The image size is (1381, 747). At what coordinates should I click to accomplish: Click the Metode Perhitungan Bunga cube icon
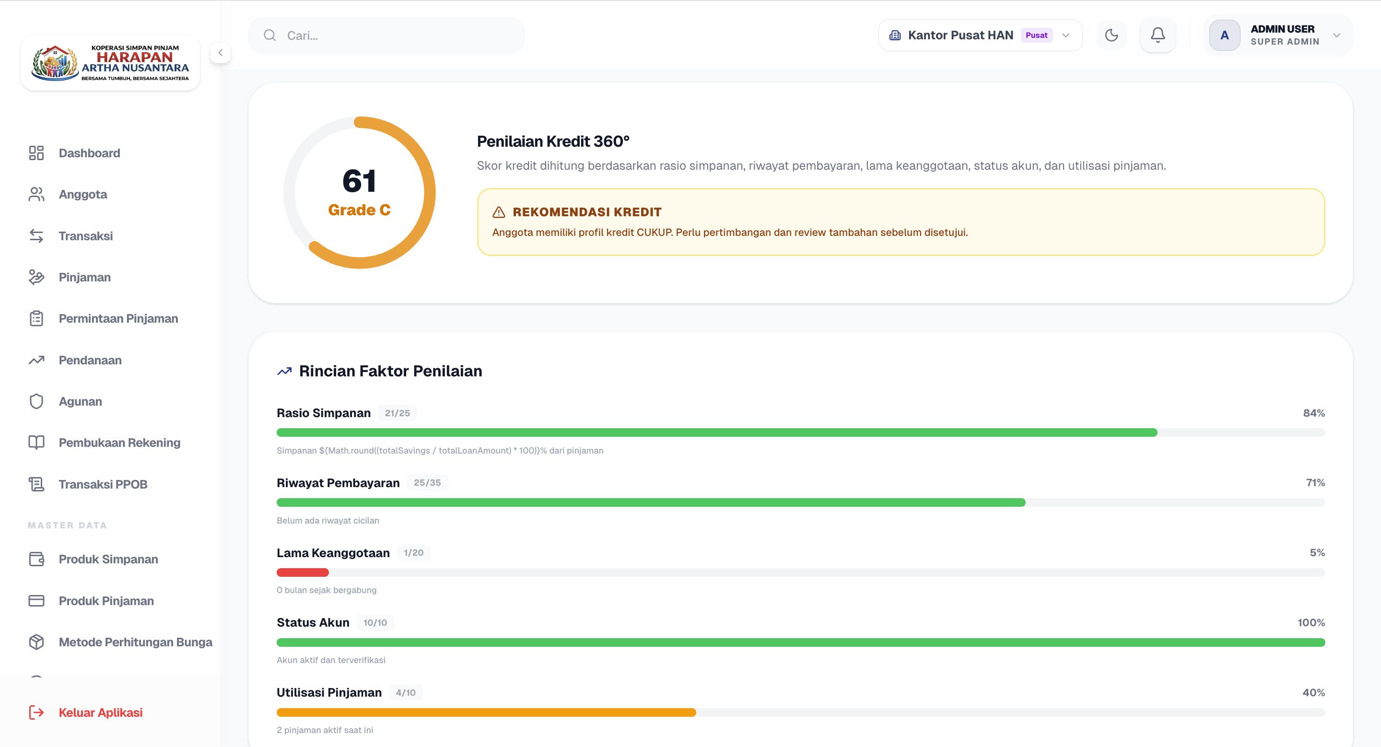click(x=36, y=642)
